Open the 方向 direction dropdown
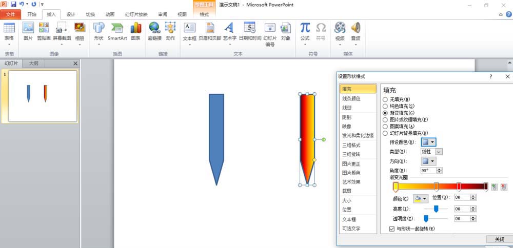Image resolution: width=513 pixels, height=248 pixels. (428, 161)
